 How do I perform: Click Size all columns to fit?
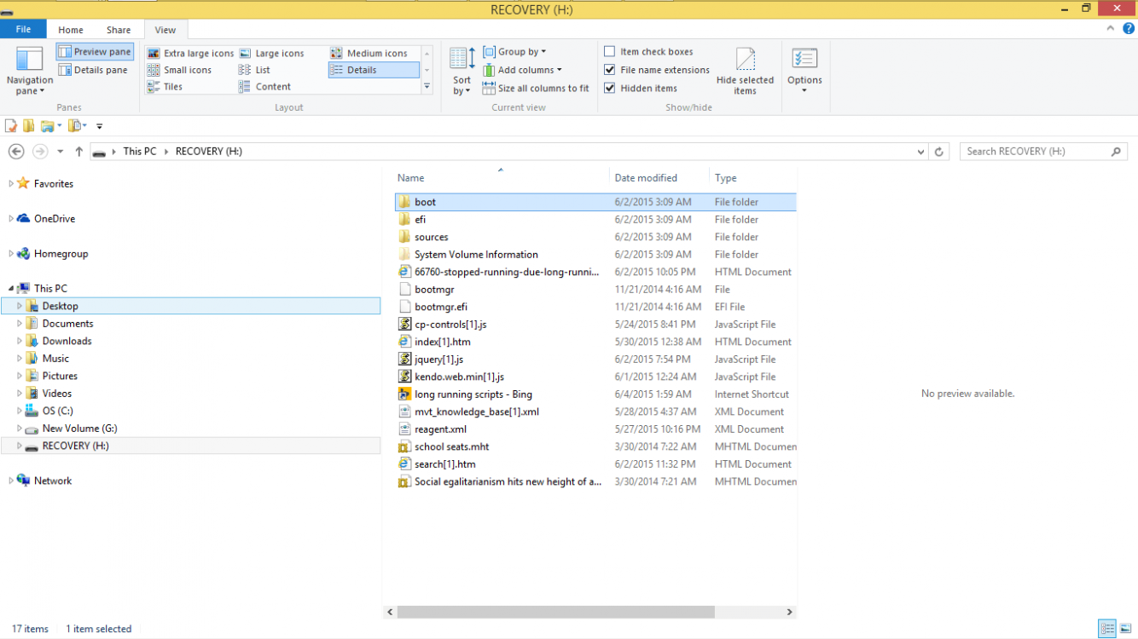click(536, 88)
